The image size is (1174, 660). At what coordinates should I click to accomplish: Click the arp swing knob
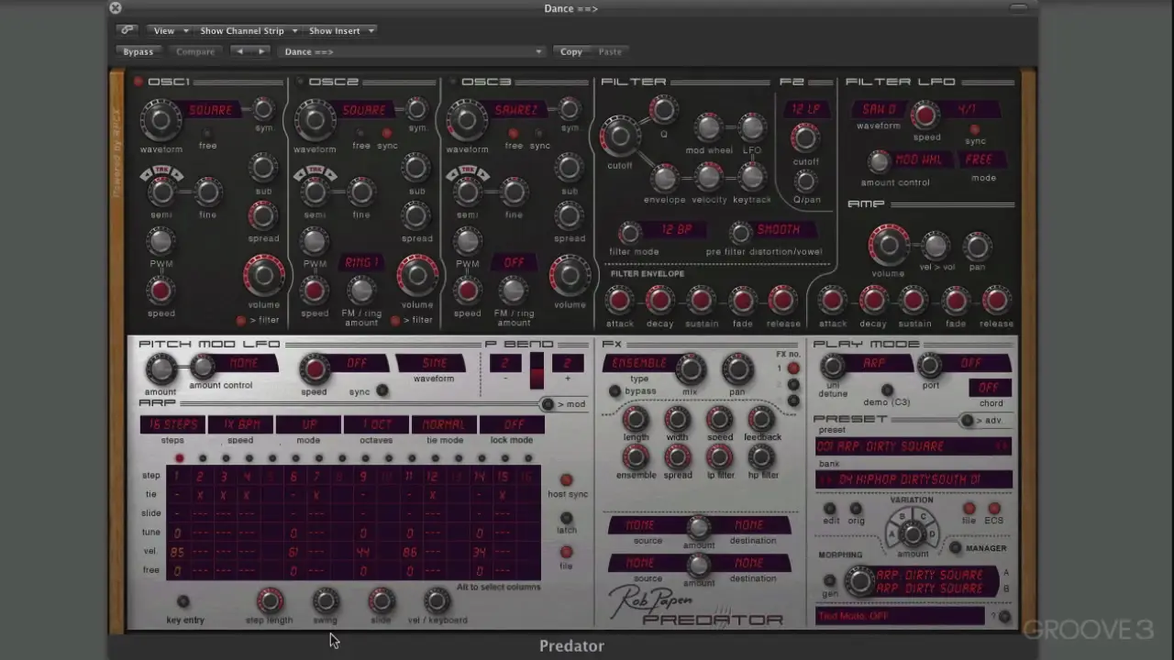point(325,601)
